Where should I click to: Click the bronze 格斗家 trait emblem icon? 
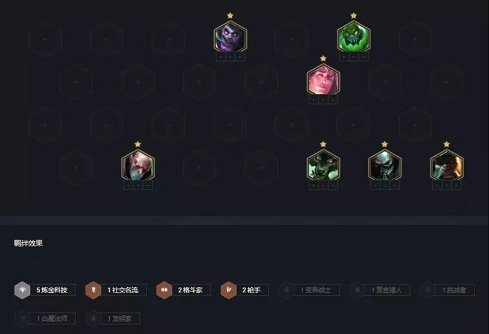(x=164, y=290)
